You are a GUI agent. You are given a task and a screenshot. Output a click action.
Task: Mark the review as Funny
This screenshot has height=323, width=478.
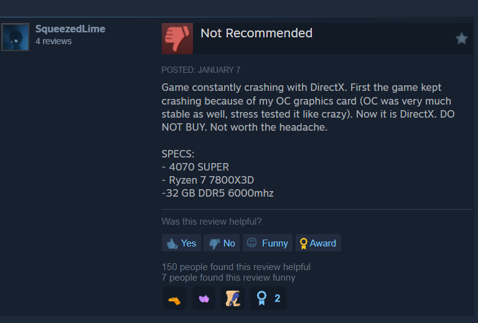pyautogui.click(x=268, y=243)
